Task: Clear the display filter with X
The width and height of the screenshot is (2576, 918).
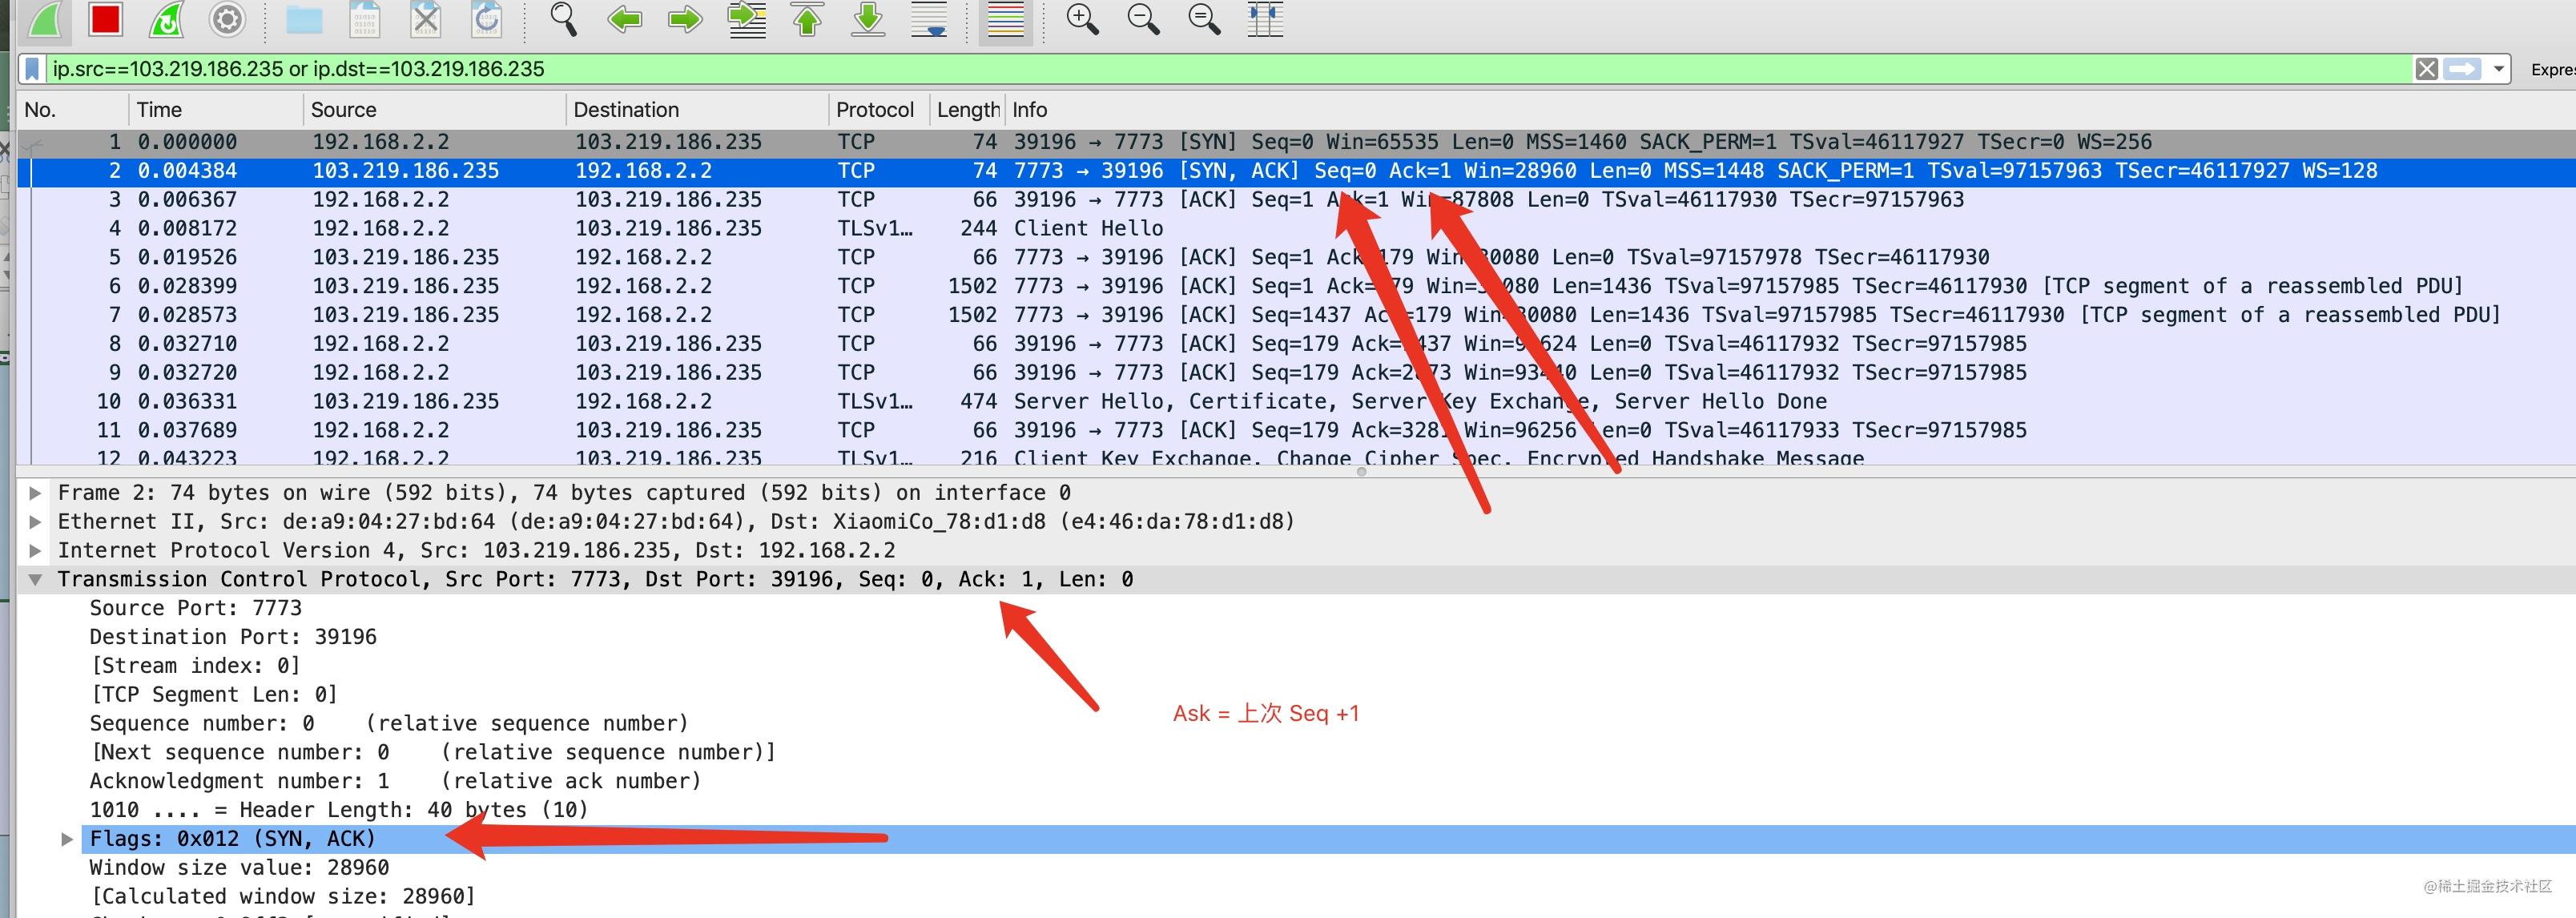Action: pyautogui.click(x=2427, y=69)
